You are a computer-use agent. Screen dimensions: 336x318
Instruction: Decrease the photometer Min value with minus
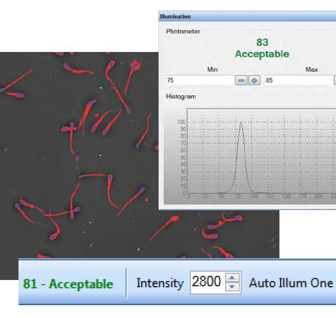(241, 80)
